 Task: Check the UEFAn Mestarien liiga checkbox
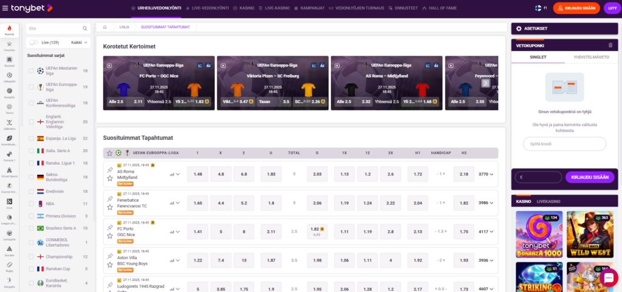[32, 71]
